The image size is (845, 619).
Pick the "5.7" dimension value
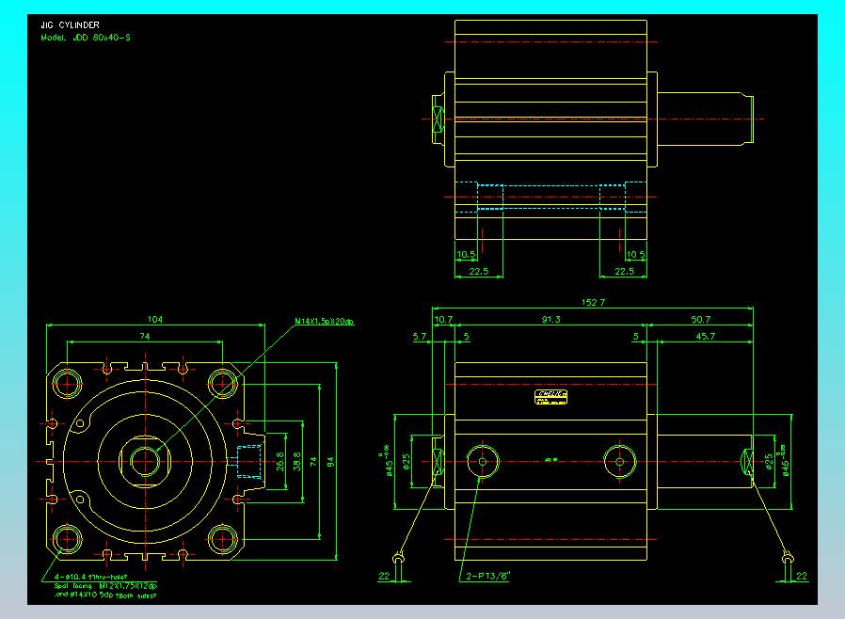420,336
